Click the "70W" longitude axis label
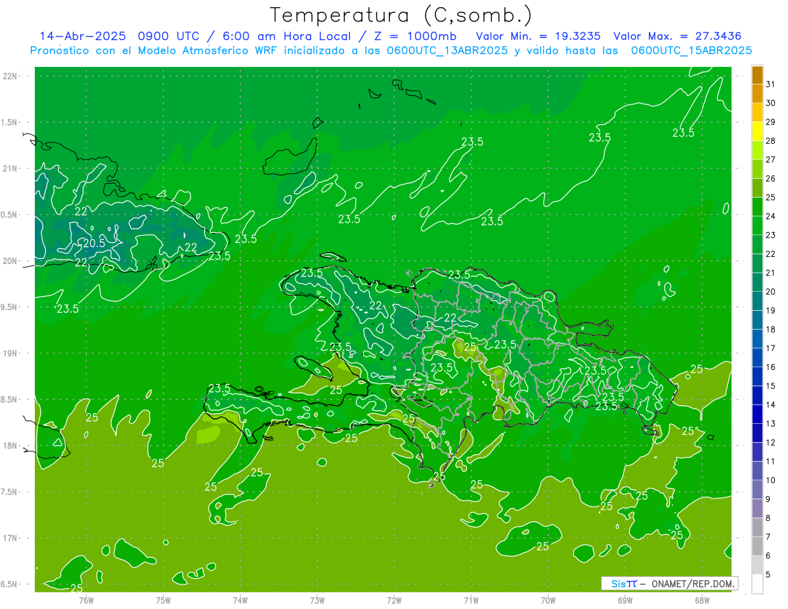788x609 pixels. point(548,600)
